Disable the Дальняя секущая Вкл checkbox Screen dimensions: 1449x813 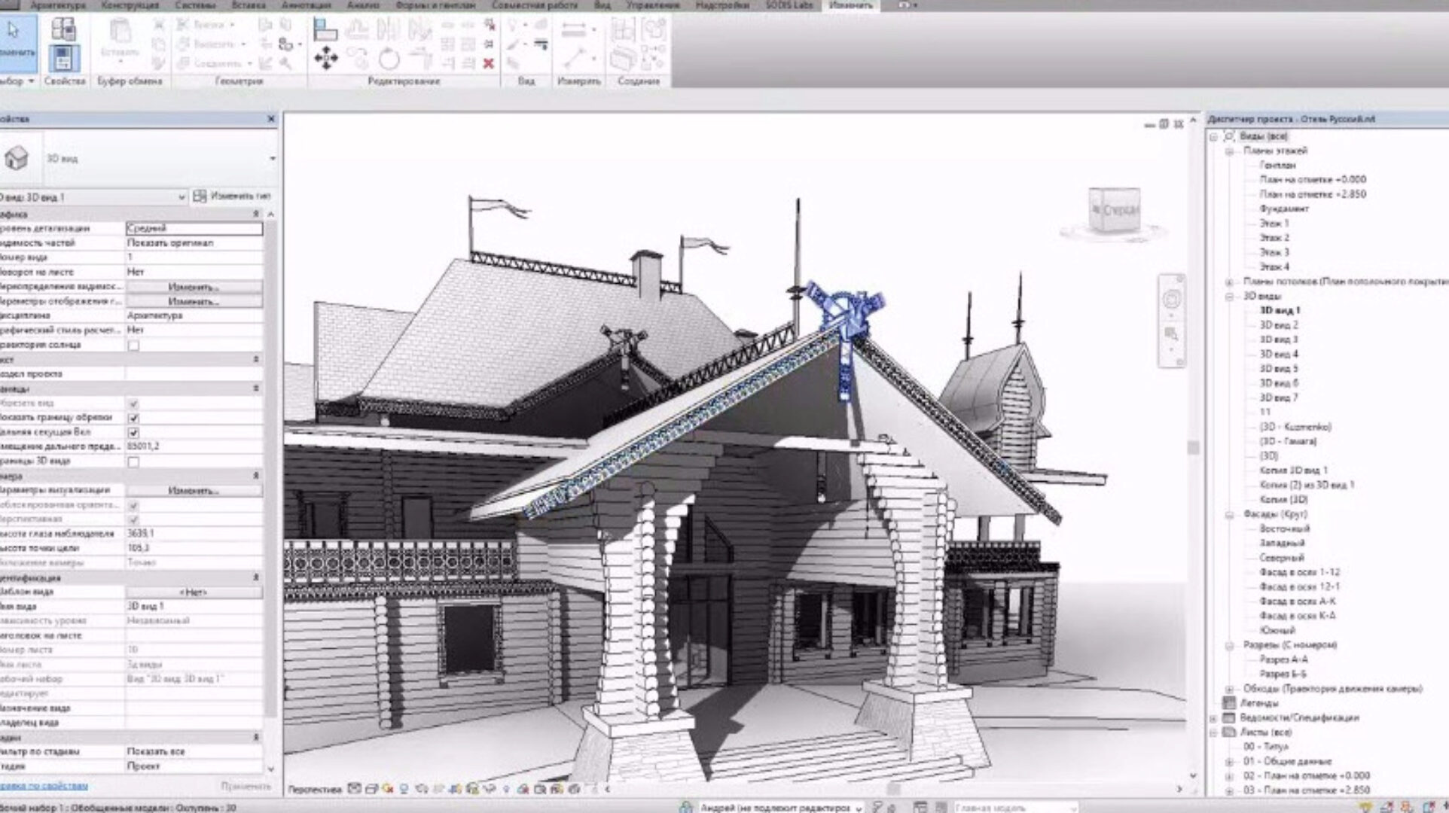(x=134, y=432)
